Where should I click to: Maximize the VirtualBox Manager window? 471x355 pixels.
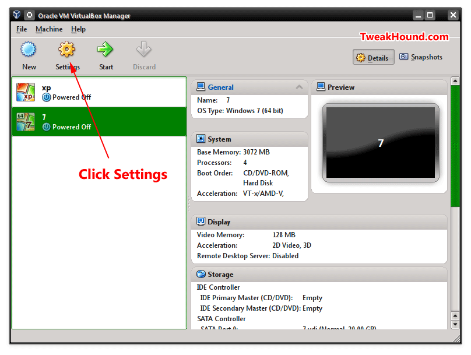click(430, 15)
